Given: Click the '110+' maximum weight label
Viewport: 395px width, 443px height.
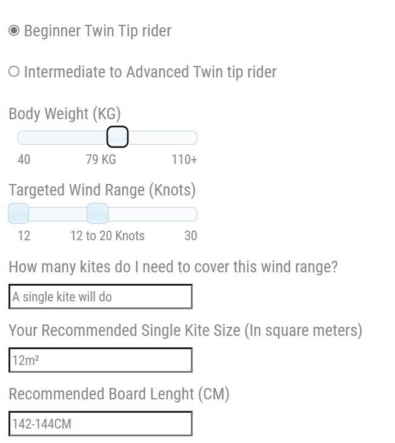Looking at the screenshot, I should point(184,160).
